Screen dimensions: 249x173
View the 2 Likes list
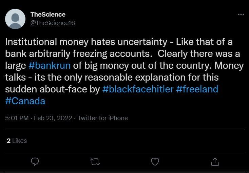click(17, 140)
